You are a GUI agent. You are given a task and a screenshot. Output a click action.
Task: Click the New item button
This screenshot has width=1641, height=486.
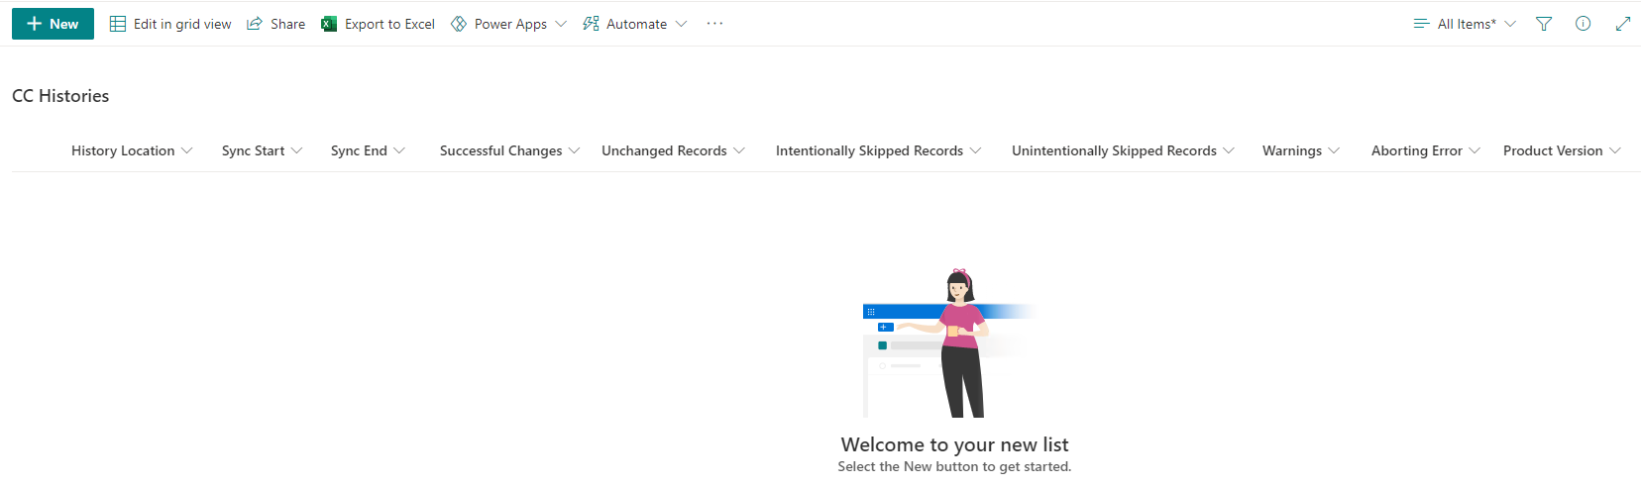pos(53,24)
